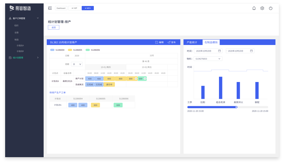Viewport: 284px width, 164px height.
Task: Click the 线计划管理 document icon
Action: pyautogui.click(x=10, y=58)
